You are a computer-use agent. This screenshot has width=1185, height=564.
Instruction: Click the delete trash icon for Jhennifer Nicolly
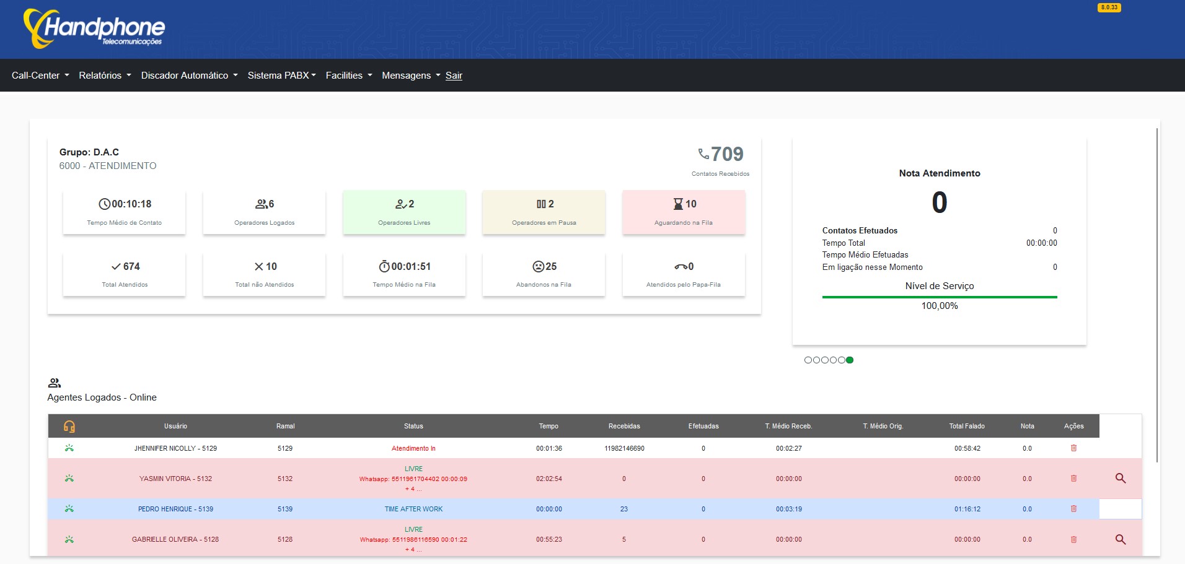[1073, 448]
